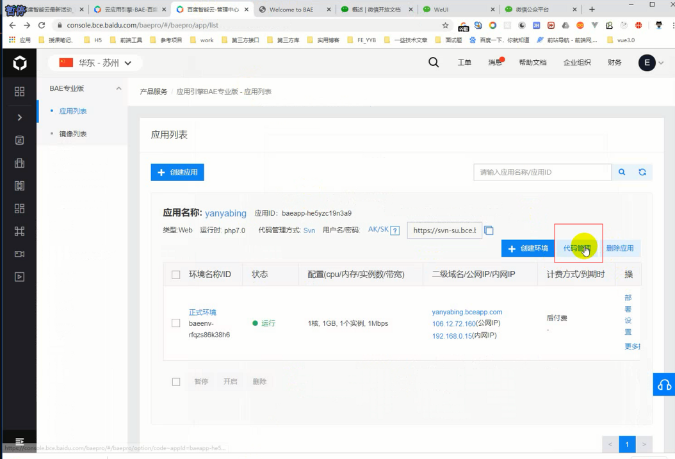Check the table header checkbox
The height and width of the screenshot is (459, 675).
[175, 274]
